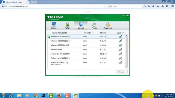Click the Firefox Search box

pos(126,7)
